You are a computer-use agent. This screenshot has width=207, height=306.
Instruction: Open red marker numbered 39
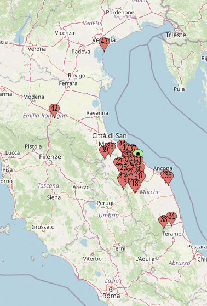tap(105, 152)
